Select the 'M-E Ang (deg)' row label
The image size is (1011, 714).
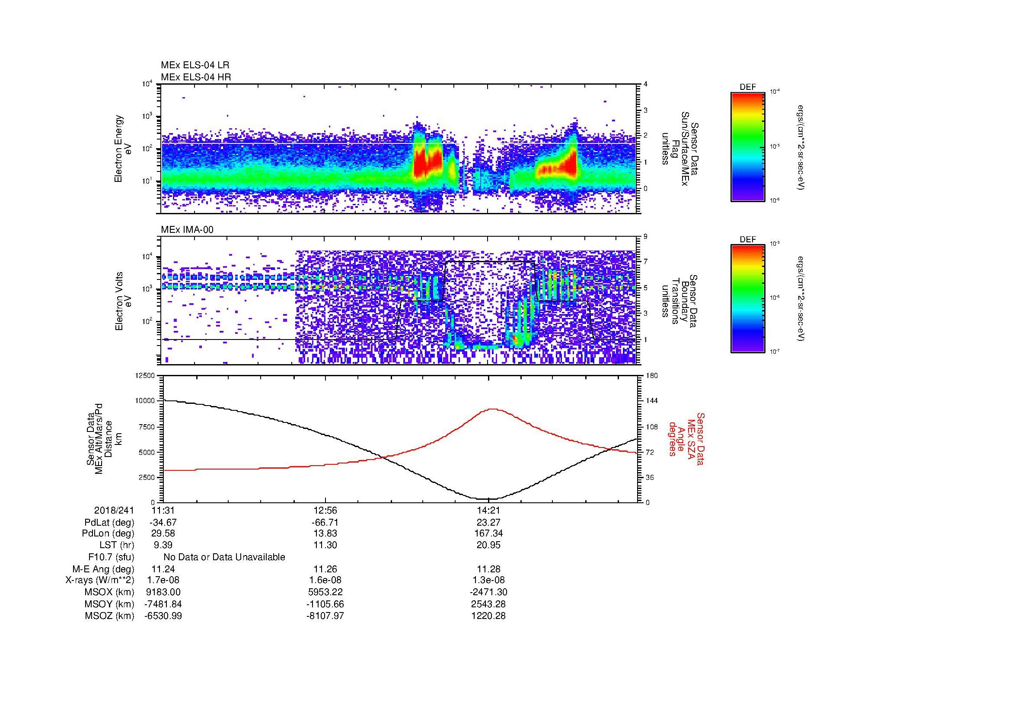coord(103,569)
